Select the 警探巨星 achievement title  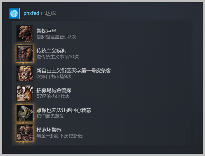click(46, 31)
